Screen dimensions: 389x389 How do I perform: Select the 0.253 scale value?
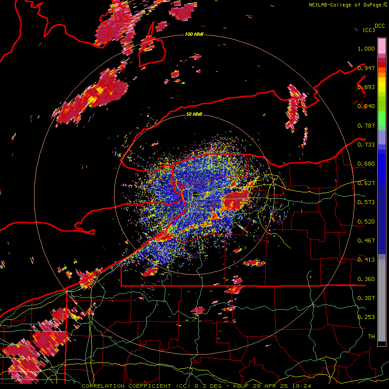coord(366,317)
